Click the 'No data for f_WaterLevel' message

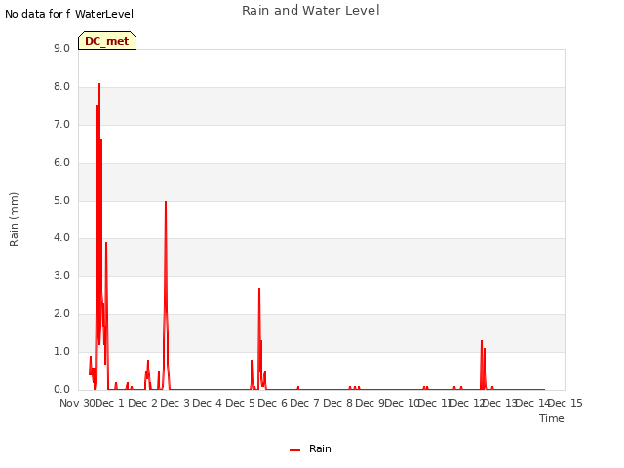[x=69, y=14]
